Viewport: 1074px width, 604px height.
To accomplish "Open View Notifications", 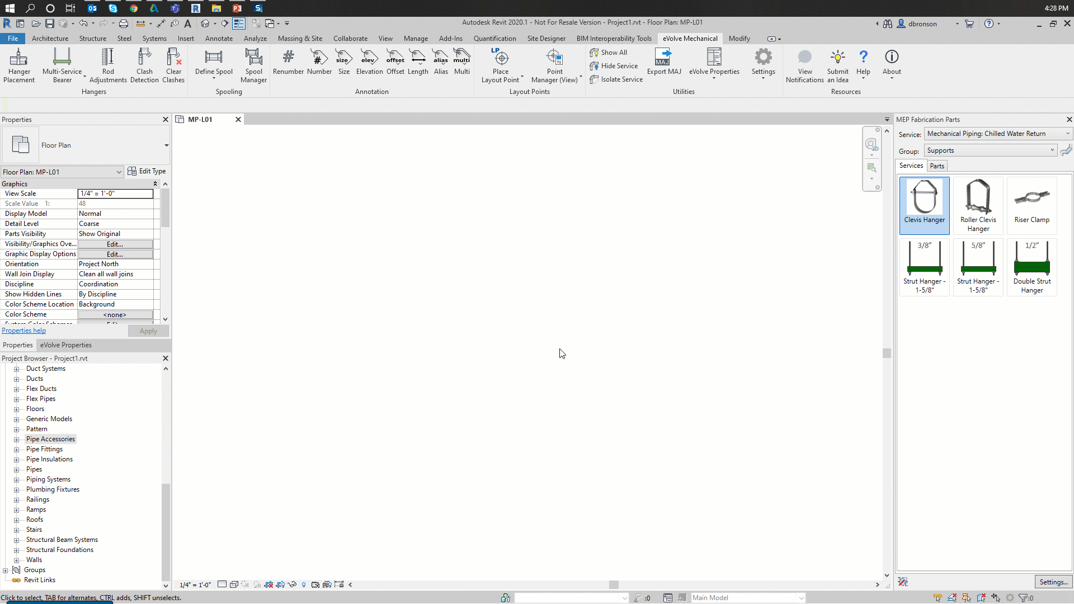I will pyautogui.click(x=804, y=65).
